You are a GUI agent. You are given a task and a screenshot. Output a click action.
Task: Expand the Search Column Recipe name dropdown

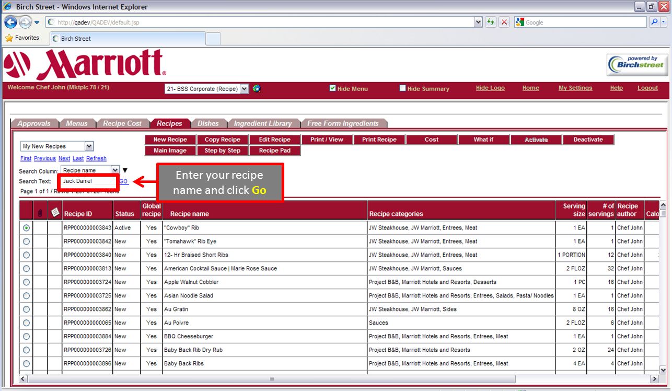click(x=90, y=170)
